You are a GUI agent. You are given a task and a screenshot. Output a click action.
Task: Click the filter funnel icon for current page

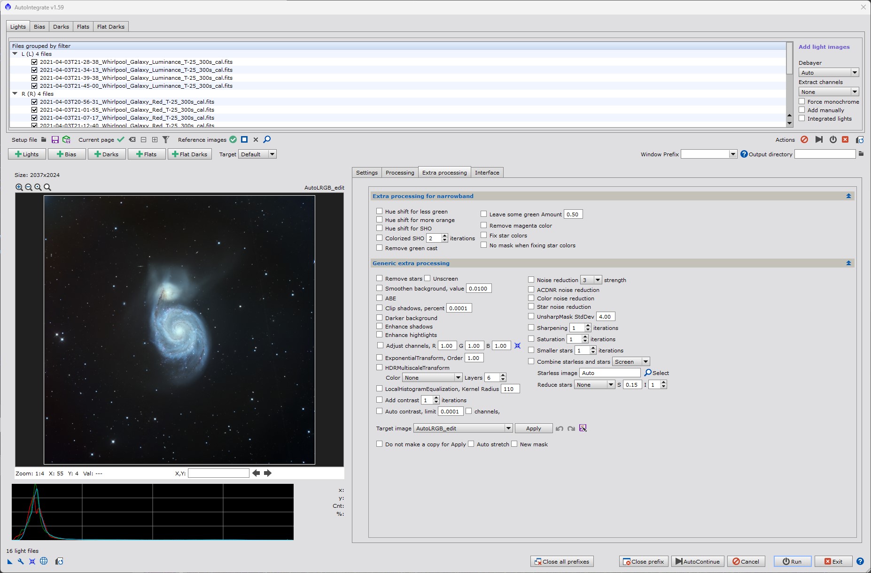tap(166, 139)
